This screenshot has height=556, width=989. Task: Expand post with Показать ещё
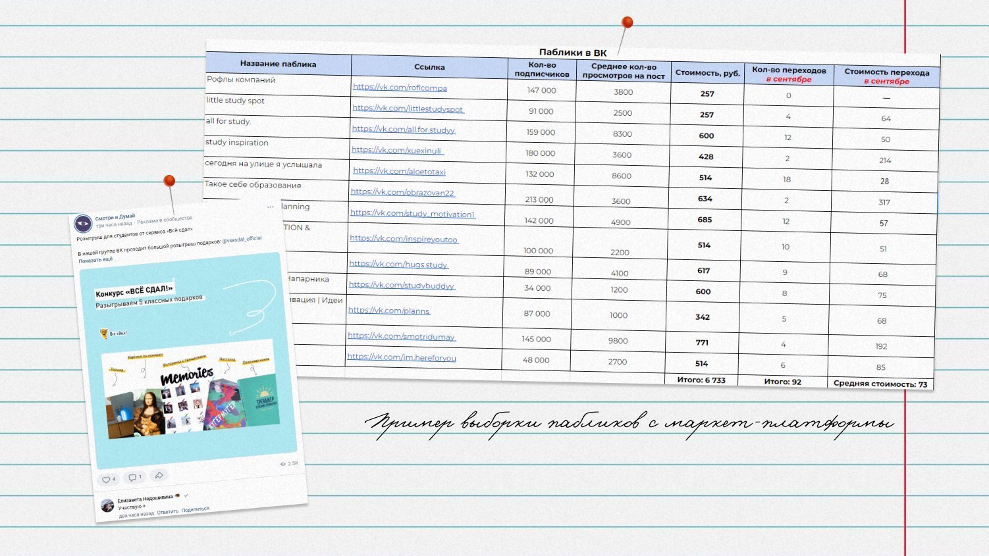(x=95, y=260)
